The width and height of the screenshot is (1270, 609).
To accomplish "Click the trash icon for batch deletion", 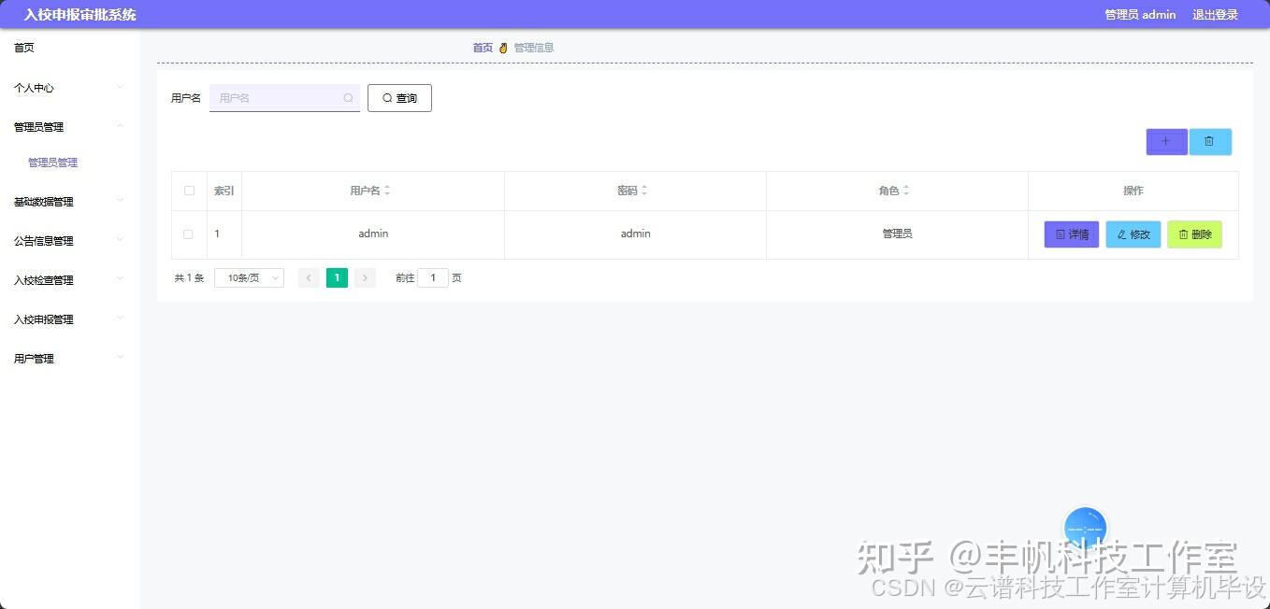I will coord(1210,141).
